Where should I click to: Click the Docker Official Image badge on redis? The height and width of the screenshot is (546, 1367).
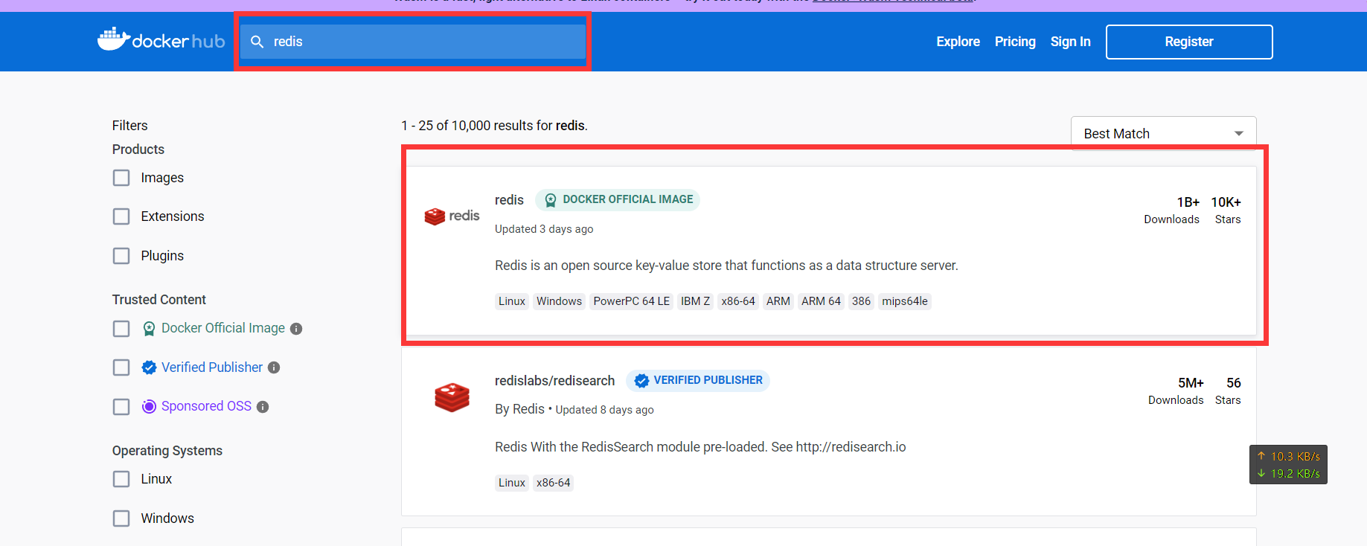(617, 200)
